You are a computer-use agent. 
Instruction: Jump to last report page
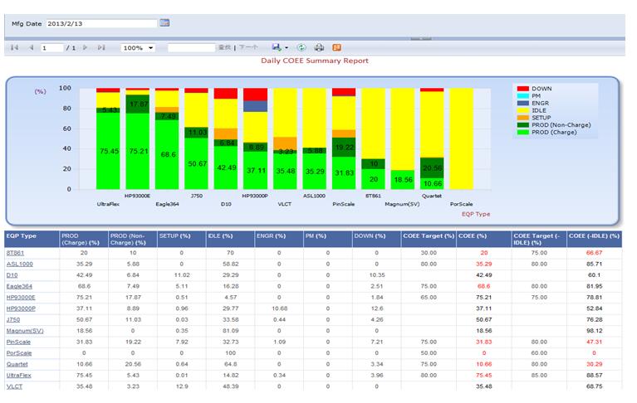tap(102, 48)
